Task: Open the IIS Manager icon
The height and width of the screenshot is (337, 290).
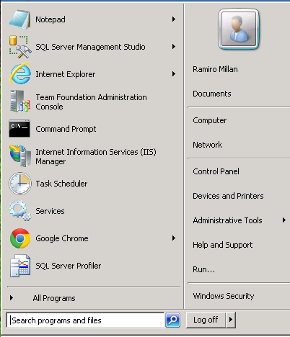Action: pos(20,156)
